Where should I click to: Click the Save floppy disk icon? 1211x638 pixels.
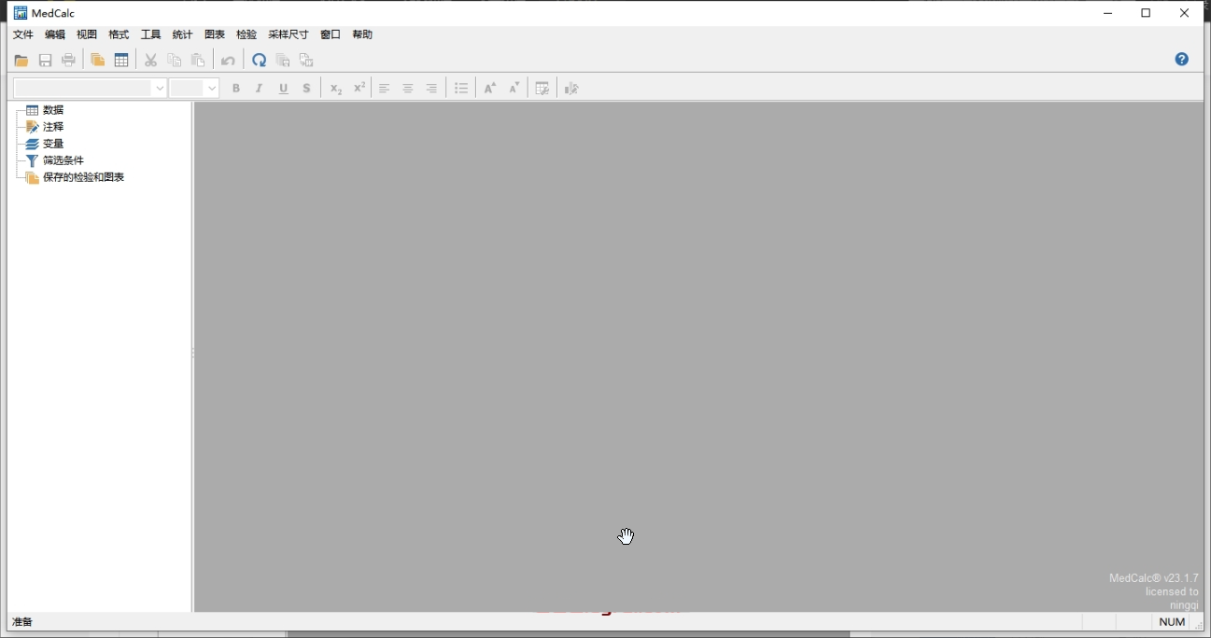pyautogui.click(x=45, y=61)
